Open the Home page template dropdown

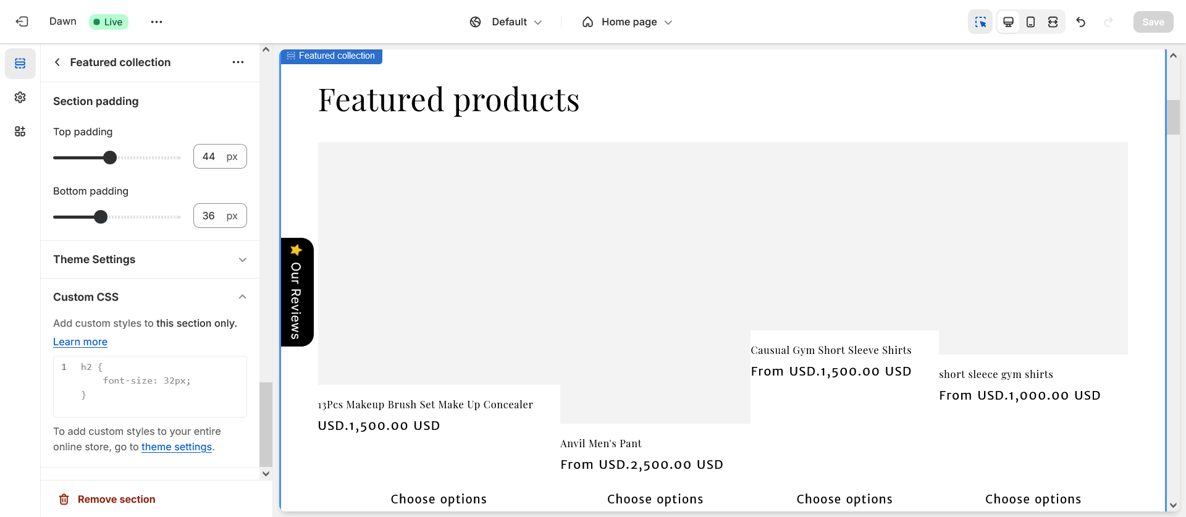[627, 22]
